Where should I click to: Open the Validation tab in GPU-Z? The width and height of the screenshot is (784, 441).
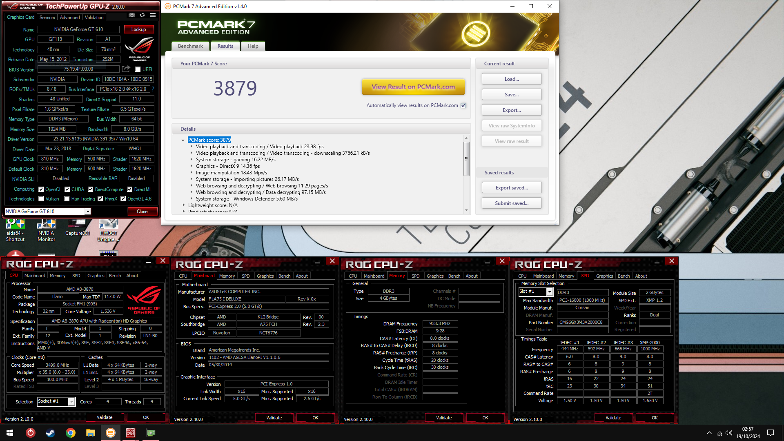(94, 18)
